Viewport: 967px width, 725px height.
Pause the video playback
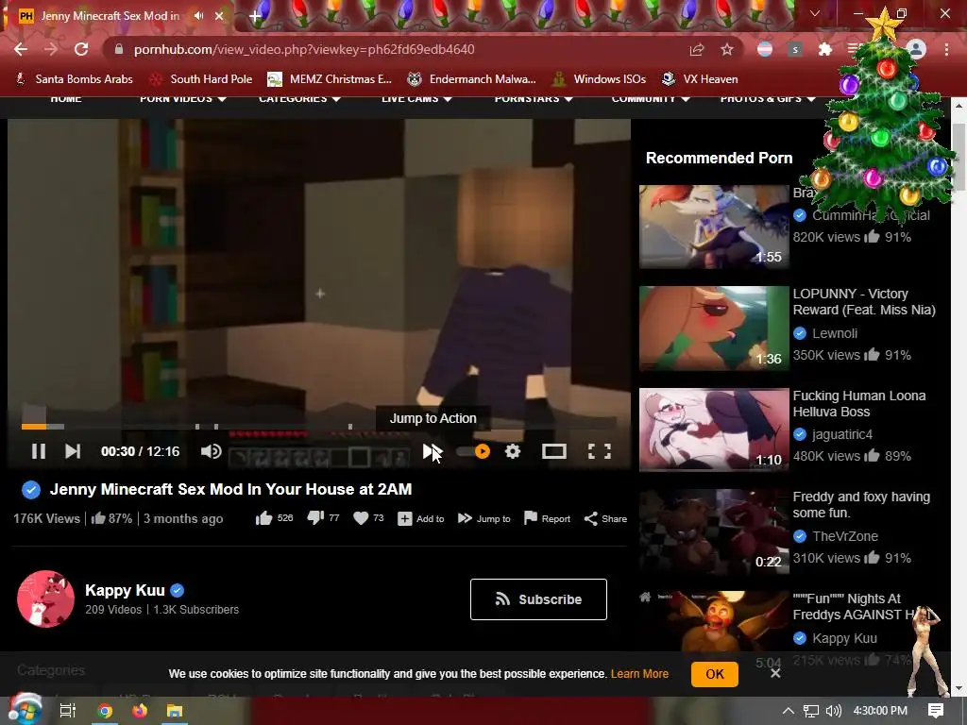pyautogui.click(x=38, y=451)
